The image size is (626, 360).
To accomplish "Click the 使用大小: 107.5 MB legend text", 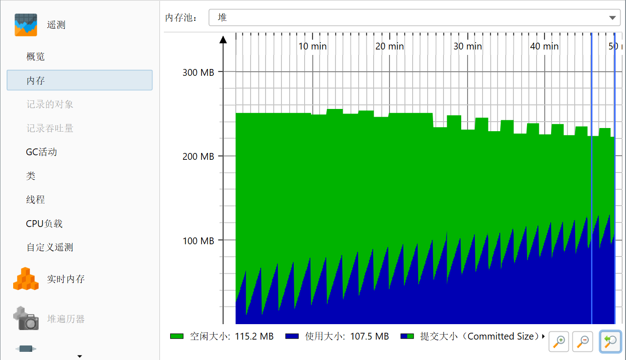I will [x=347, y=336].
